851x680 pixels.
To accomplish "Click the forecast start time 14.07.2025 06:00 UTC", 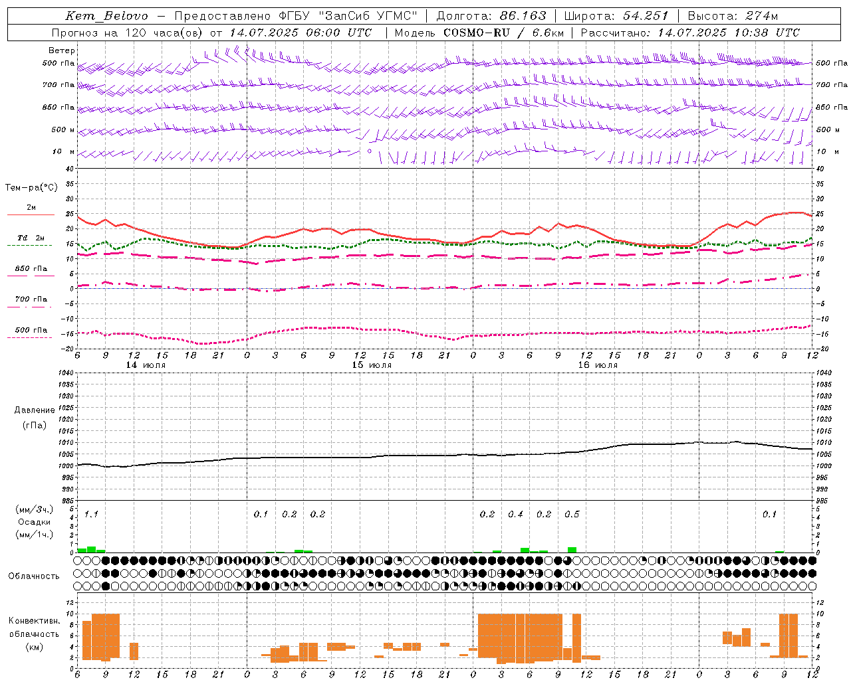I will (x=300, y=33).
